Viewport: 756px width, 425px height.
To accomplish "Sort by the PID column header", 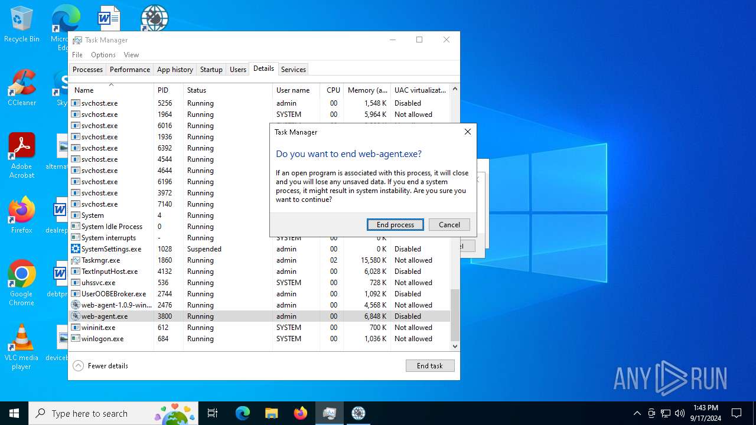I will (168, 90).
